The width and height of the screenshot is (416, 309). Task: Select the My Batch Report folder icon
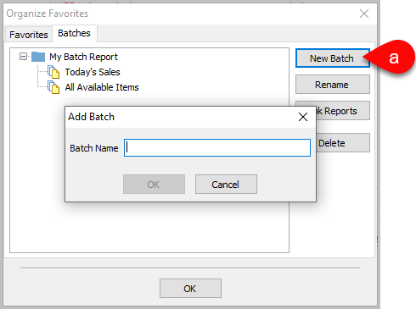click(x=38, y=57)
